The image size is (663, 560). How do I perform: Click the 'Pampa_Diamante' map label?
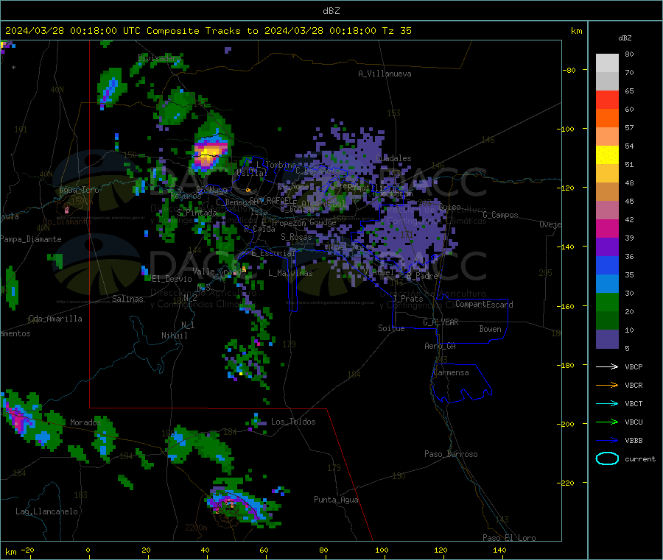(x=30, y=239)
